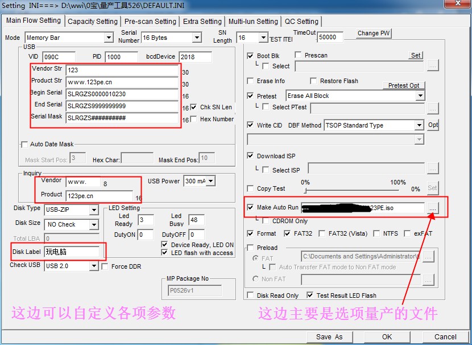Screen dimensions: 472x345
Task: Switch to the Capacity Setting tab
Action: coord(93,22)
